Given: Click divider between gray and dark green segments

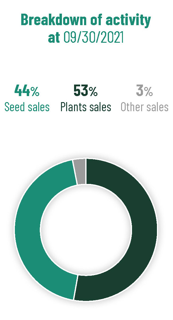Looking at the screenshot, I should (x=86, y=172).
